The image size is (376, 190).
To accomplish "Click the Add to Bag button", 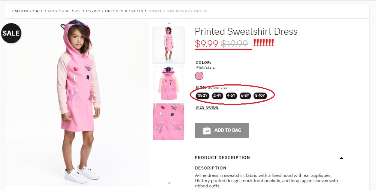I will 222,130.
